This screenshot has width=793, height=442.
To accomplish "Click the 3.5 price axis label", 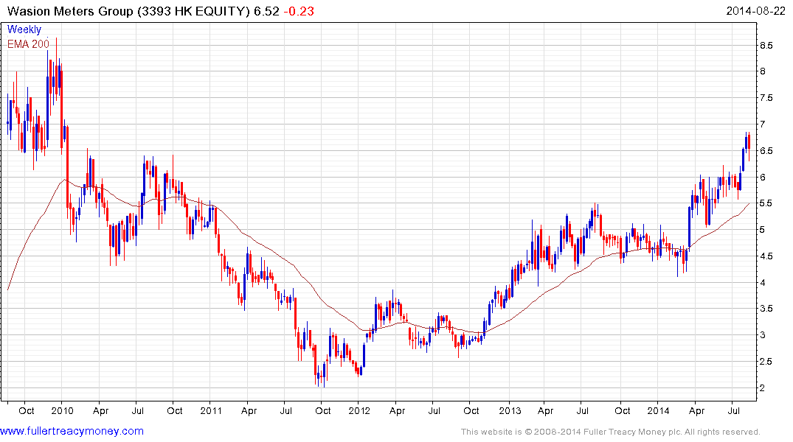I will [766, 309].
